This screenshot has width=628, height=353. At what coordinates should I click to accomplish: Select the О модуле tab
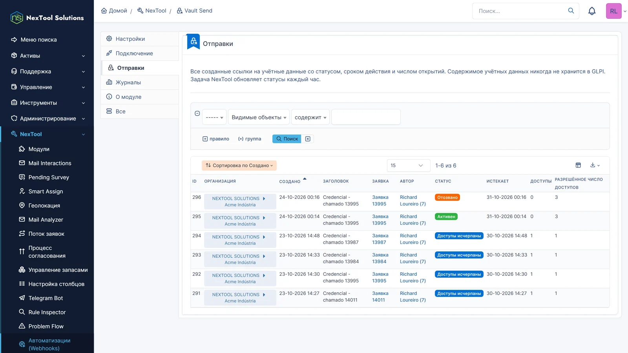tap(140, 97)
